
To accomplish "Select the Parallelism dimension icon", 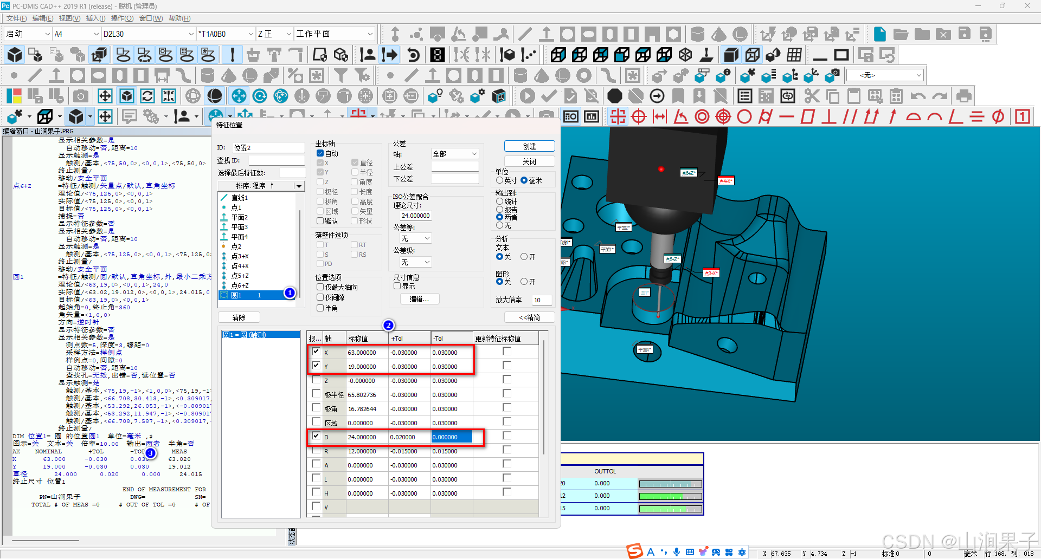I will (x=850, y=116).
